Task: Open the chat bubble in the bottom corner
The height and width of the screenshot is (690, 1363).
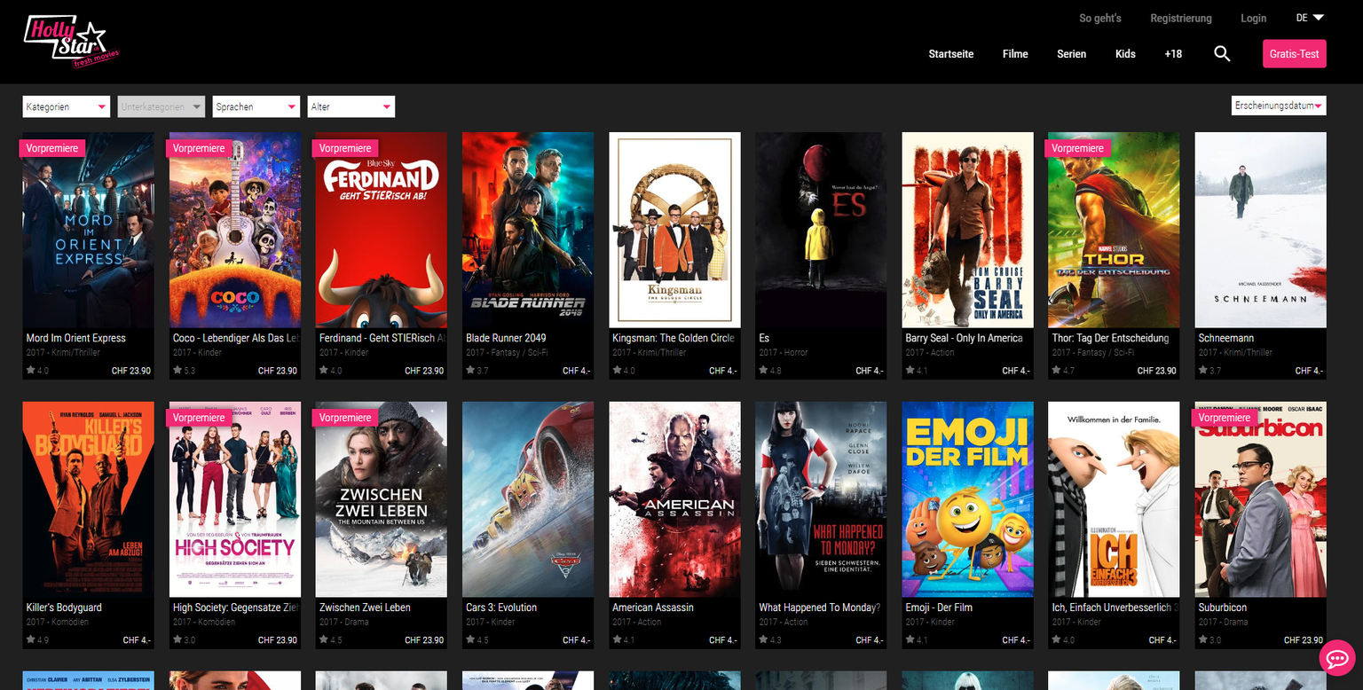Action: pyautogui.click(x=1338, y=658)
